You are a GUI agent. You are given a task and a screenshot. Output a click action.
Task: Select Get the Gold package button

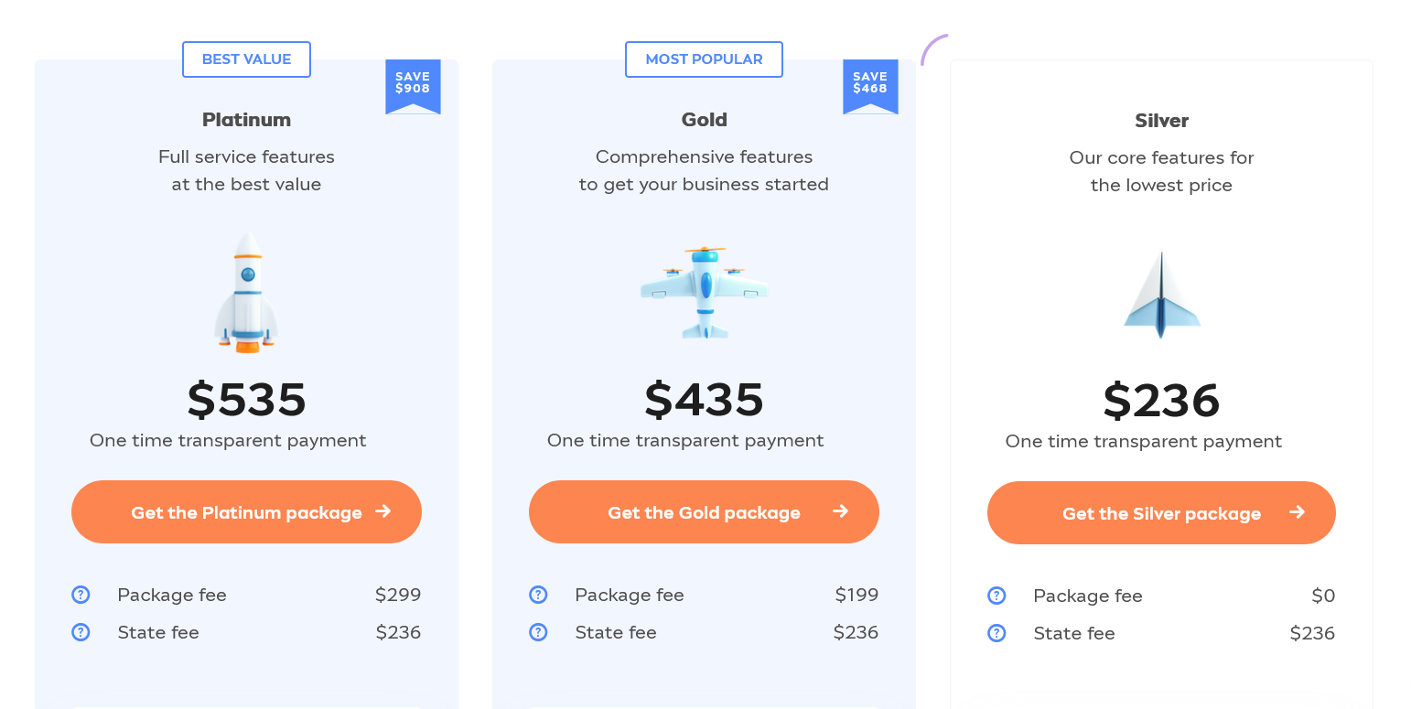coord(704,512)
